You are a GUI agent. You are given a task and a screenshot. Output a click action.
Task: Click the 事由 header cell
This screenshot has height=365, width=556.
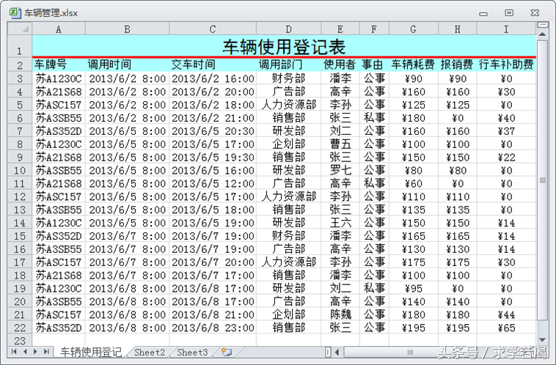pyautogui.click(x=374, y=64)
